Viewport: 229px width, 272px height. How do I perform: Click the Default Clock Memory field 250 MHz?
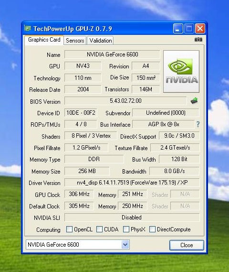133,206
